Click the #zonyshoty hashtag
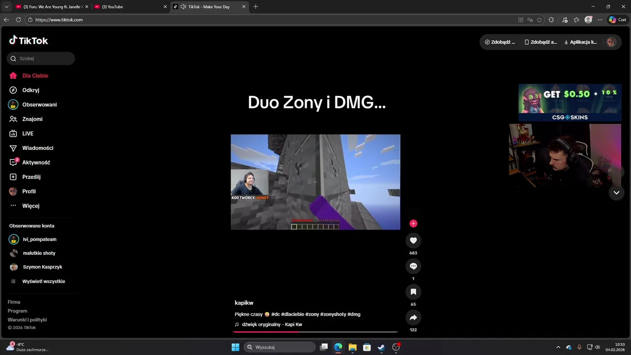 (333, 314)
